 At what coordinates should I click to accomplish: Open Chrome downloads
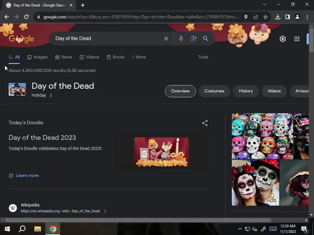point(278,17)
